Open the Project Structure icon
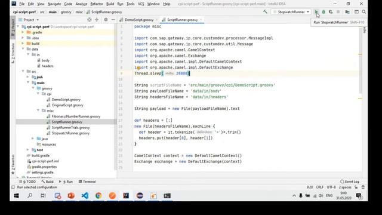This screenshot has width=382, height=215. [x=347, y=12]
